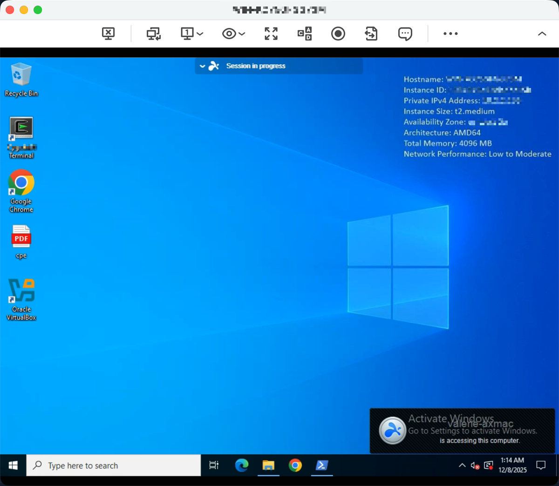
Task: Open the paste clipboard text tool
Action: [304, 34]
